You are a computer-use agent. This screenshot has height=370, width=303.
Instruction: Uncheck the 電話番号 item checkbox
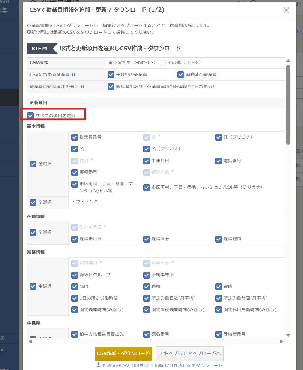coord(219,161)
